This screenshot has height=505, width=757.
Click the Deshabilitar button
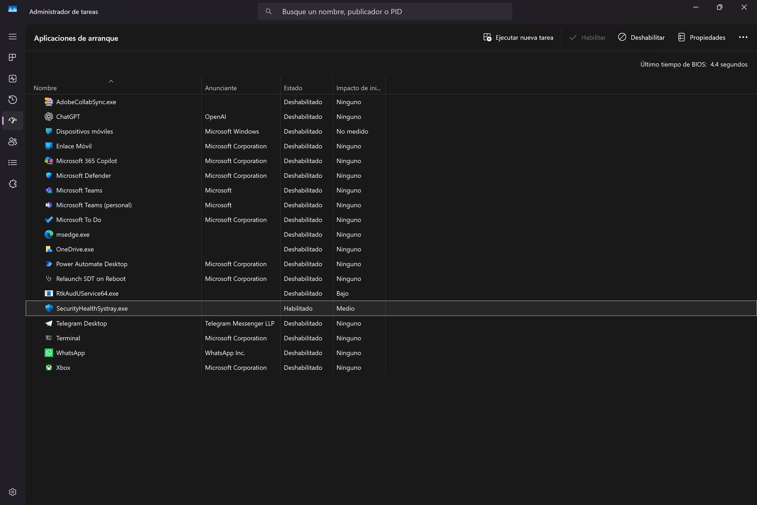point(641,38)
